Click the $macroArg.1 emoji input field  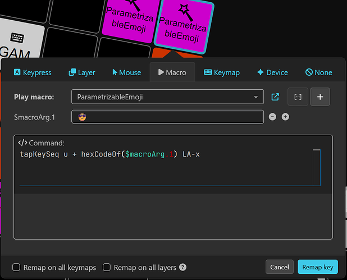[167, 117]
